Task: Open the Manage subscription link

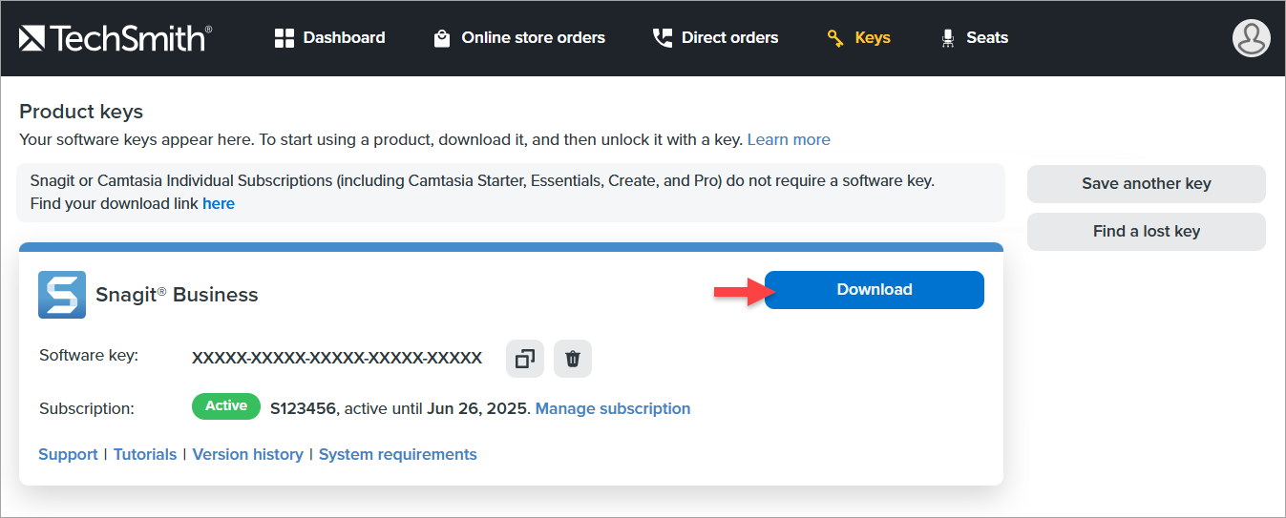Action: coord(612,408)
